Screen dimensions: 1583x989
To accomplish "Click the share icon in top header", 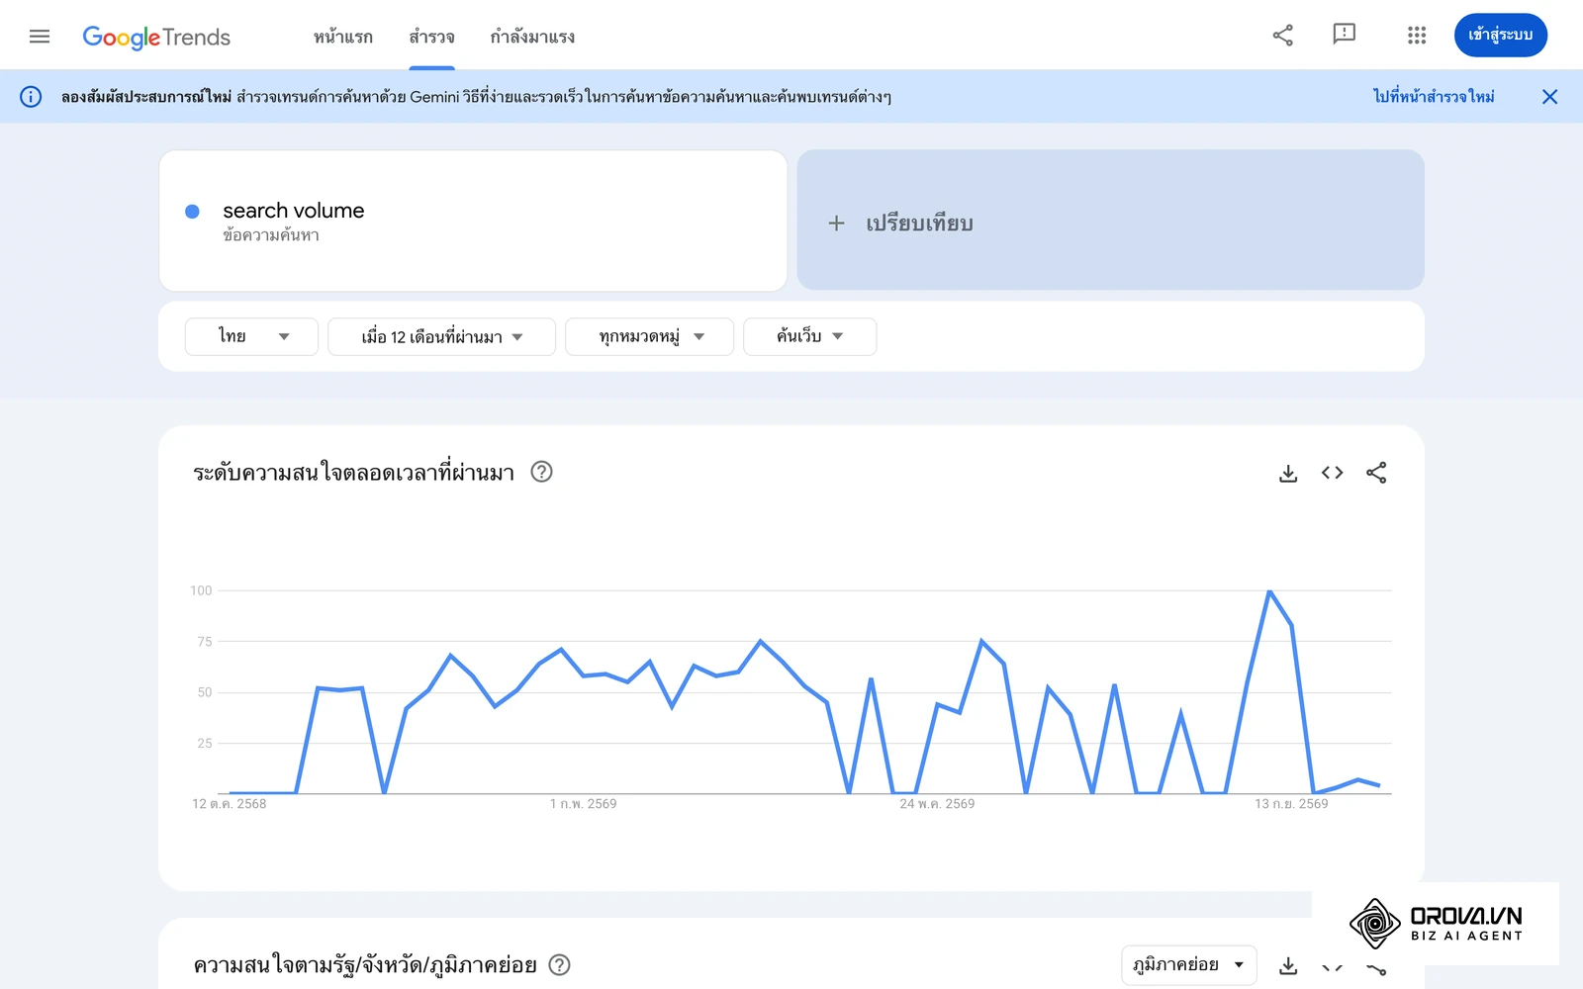I will pyautogui.click(x=1282, y=36).
